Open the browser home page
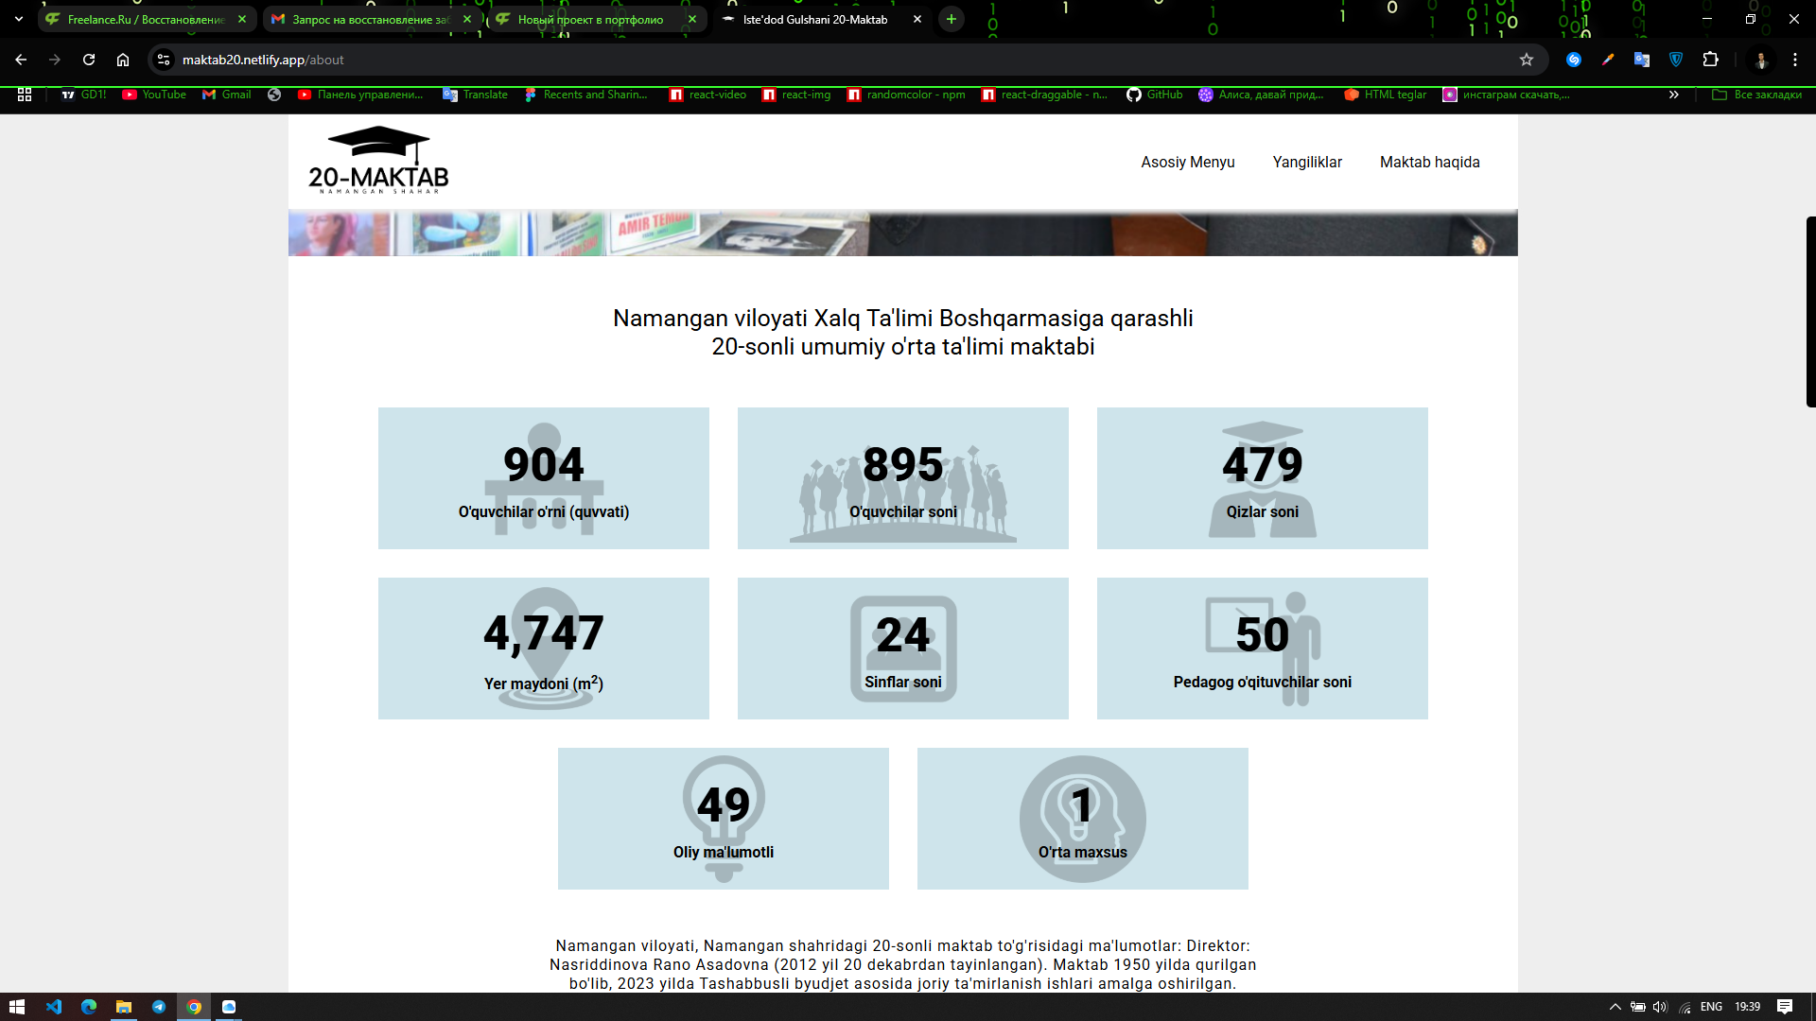This screenshot has height=1021, width=1816. (123, 60)
